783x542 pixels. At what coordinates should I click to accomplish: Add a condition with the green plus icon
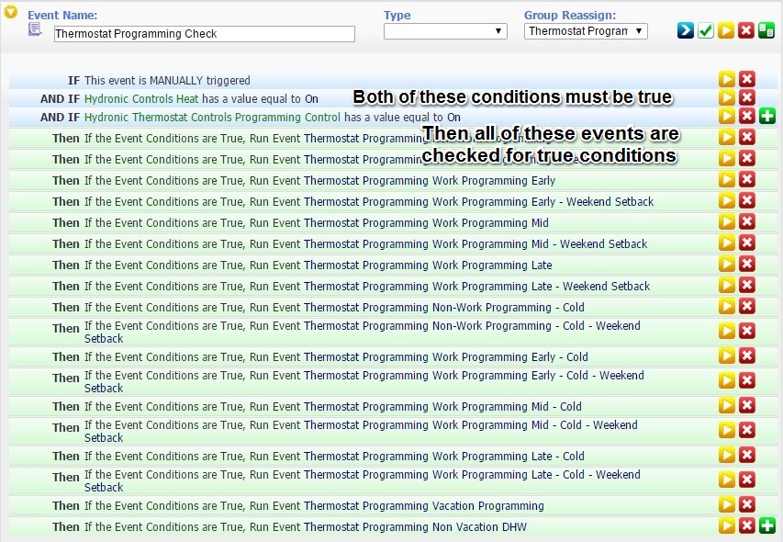[x=767, y=116]
